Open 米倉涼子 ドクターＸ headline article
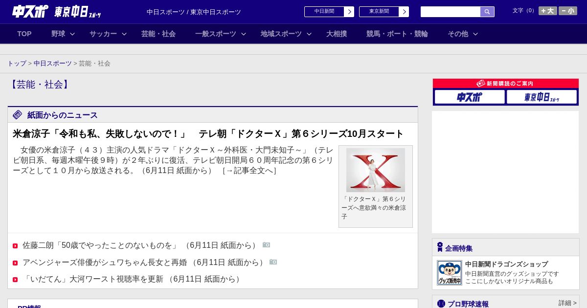Image resolution: width=587 pixels, height=308 pixels. (x=208, y=134)
